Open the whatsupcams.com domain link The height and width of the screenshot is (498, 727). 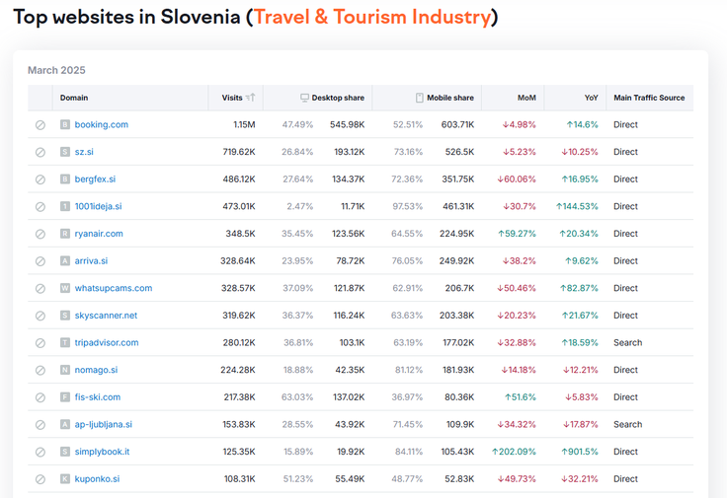[x=114, y=288]
